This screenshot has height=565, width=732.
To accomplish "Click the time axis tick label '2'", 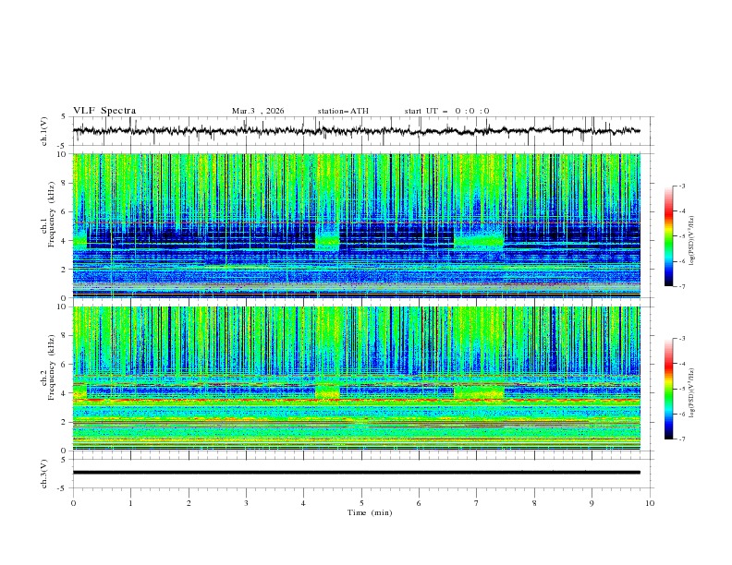I will (189, 503).
